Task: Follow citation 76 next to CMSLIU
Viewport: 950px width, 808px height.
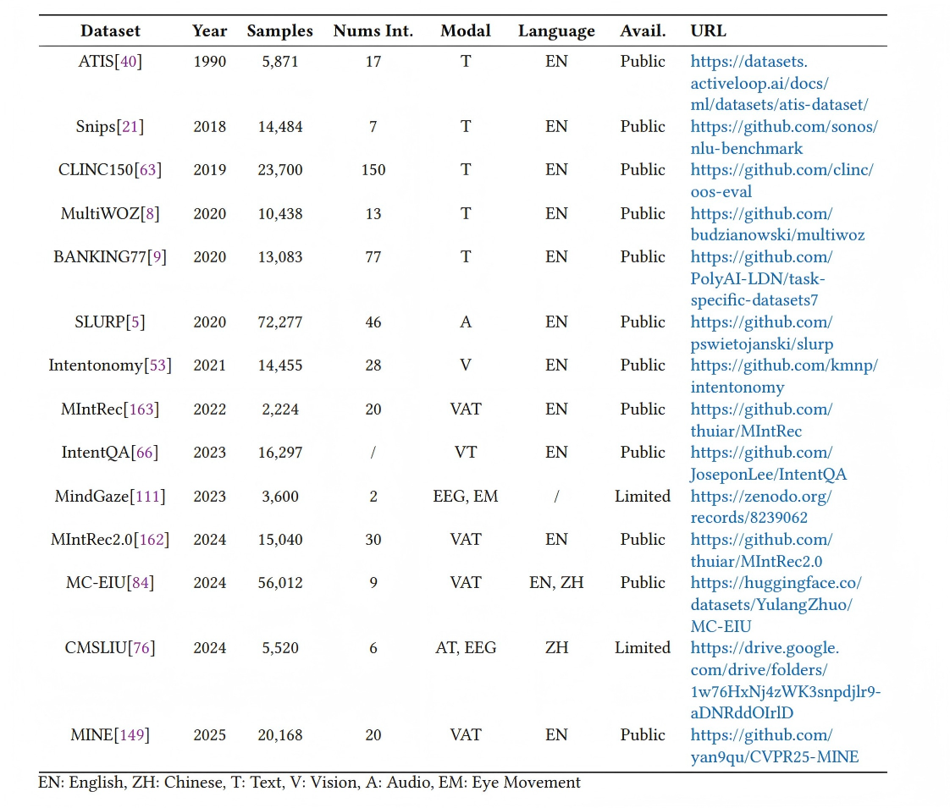Action: tap(141, 648)
